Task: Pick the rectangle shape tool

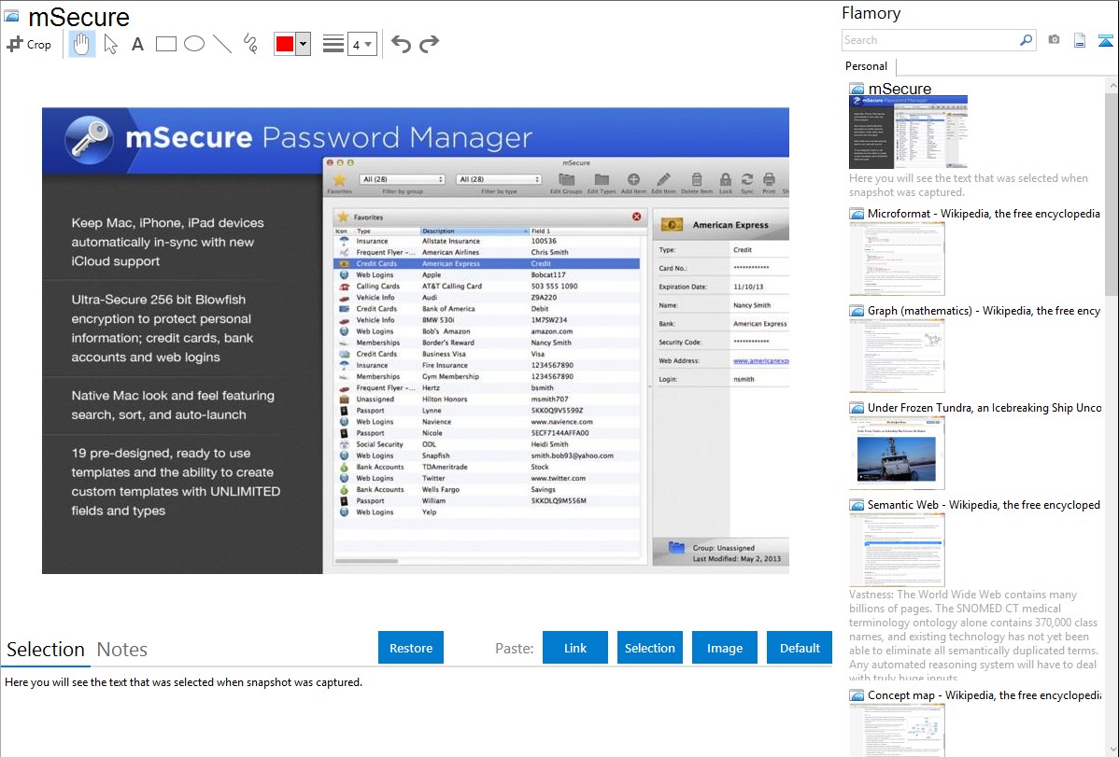Action: [x=165, y=44]
